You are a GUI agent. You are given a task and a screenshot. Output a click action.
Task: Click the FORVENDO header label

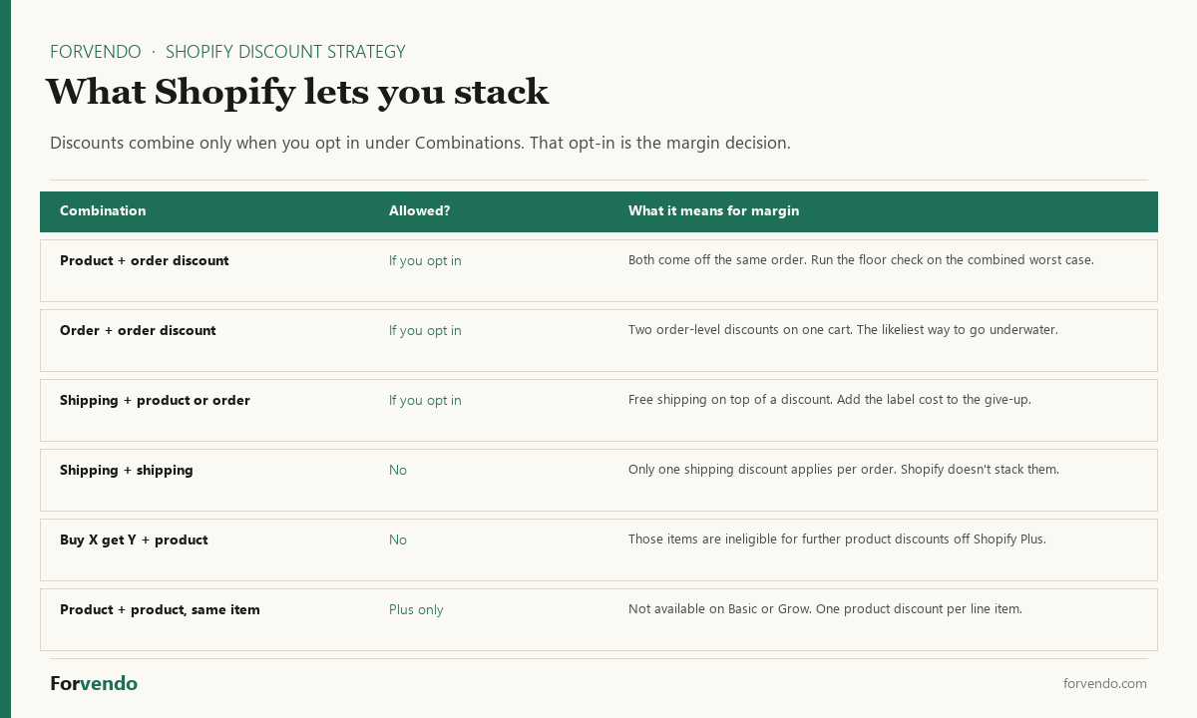tap(96, 52)
